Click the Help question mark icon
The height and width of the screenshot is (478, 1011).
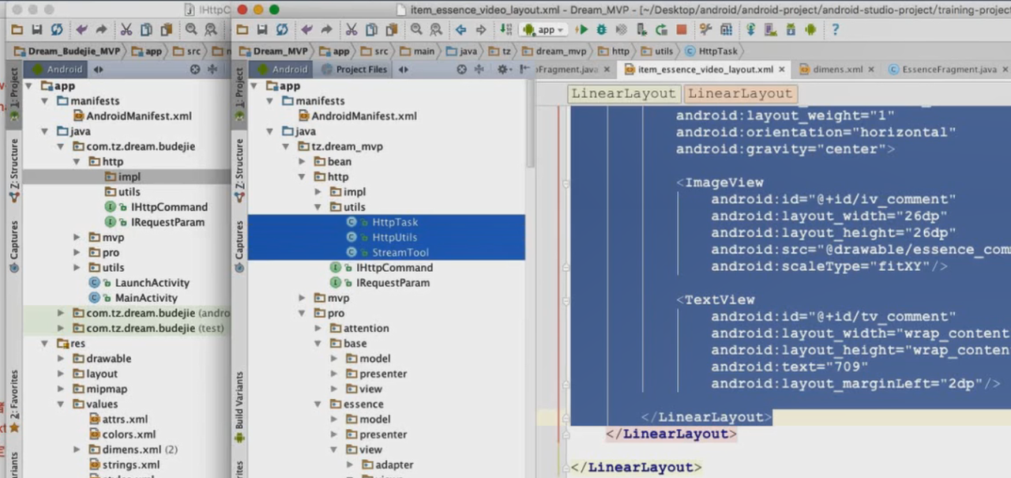click(835, 30)
